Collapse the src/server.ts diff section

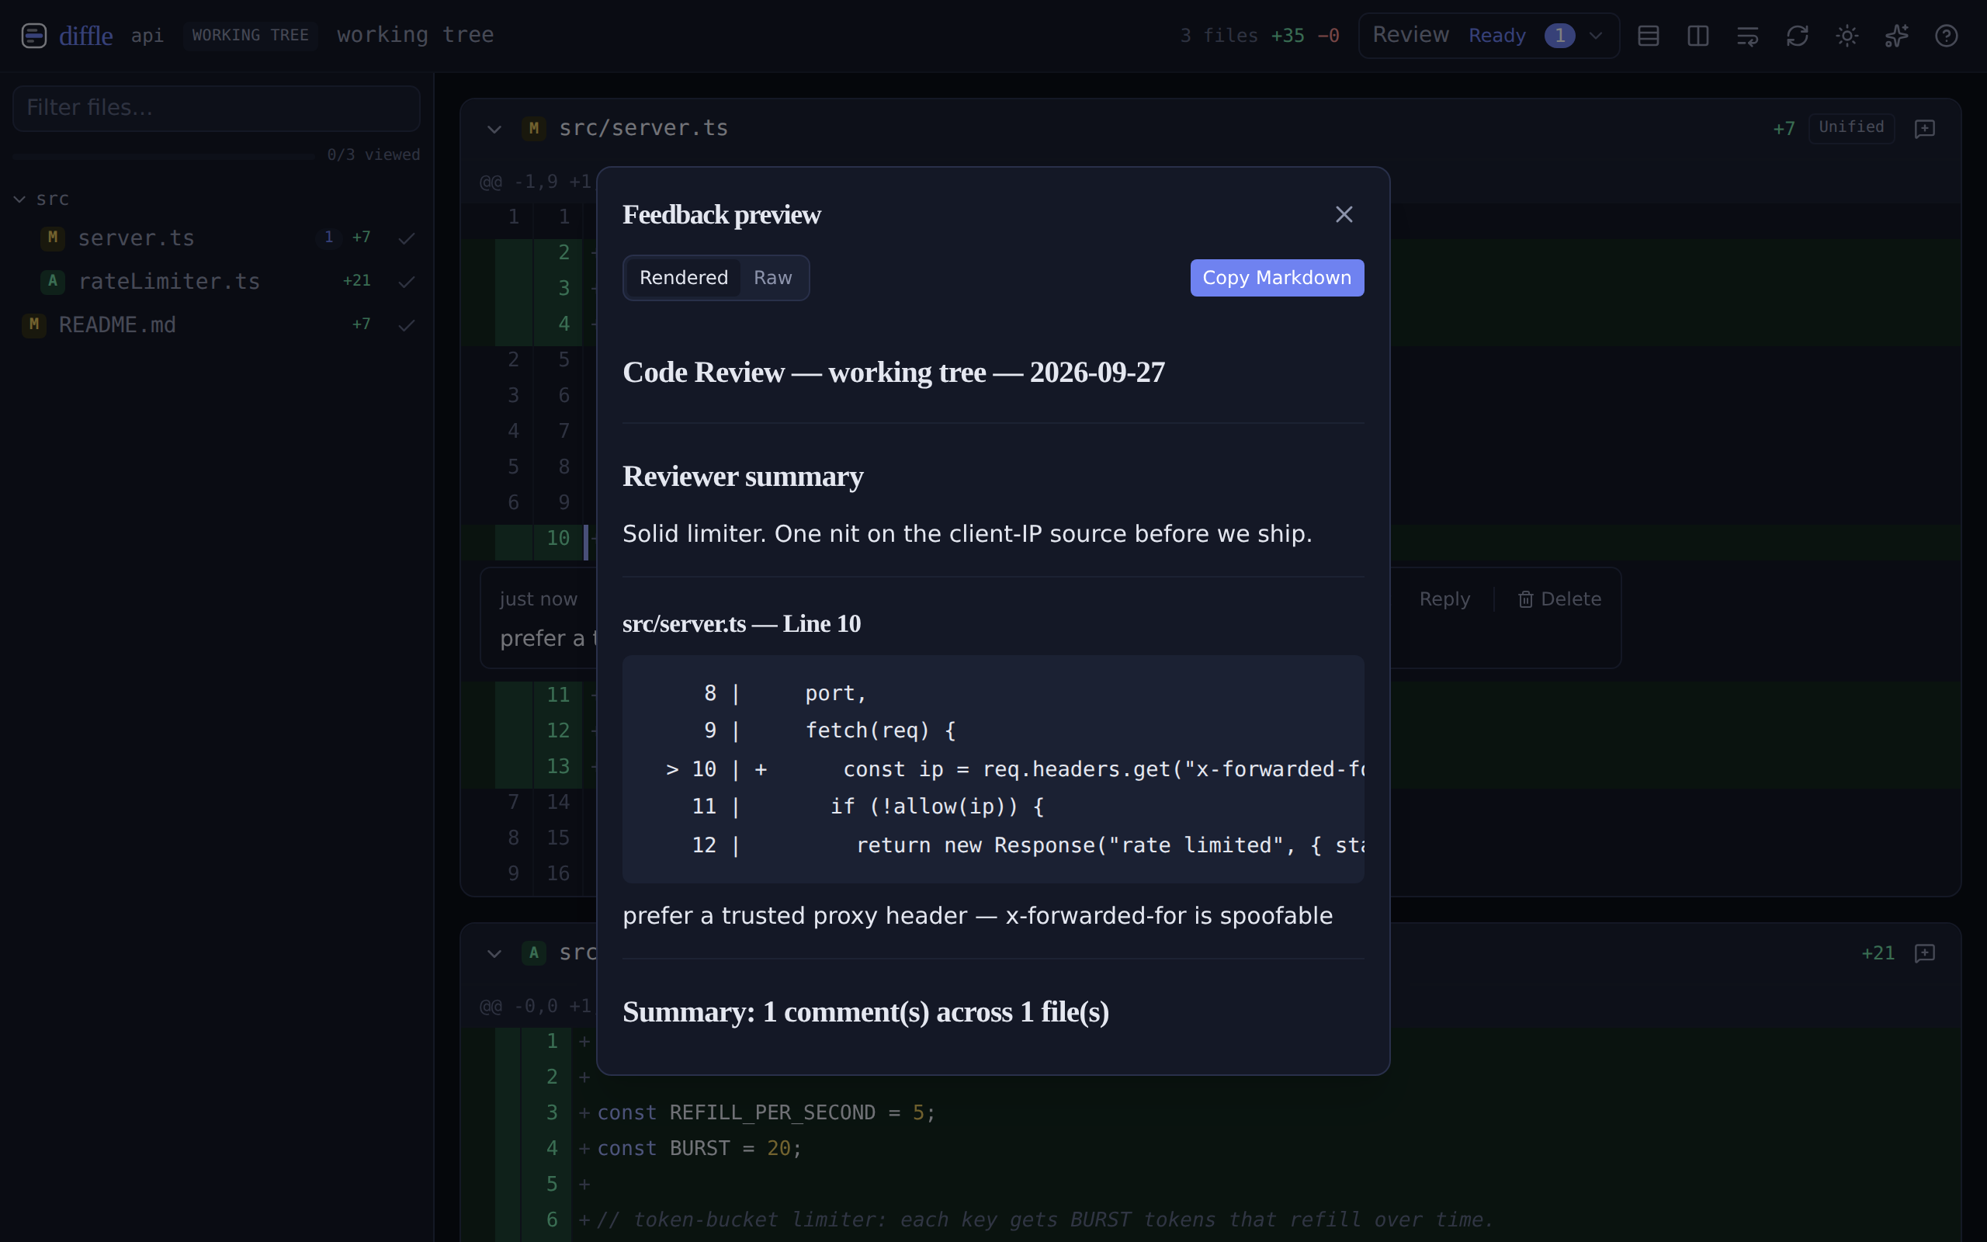pos(494,129)
